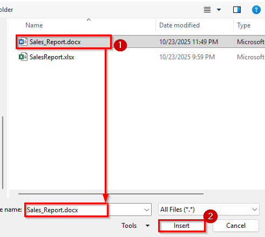
Task: Expand the File name history dropdown
Action: tap(147, 210)
